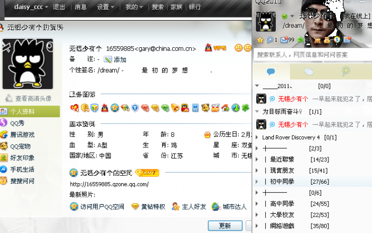372x233 pixels.
Task: Open 消息 in the top bar
Action: pyautogui.click(x=81, y=7)
